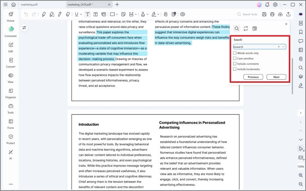Check the Case sensitive option
306x191 pixels.
[235, 58]
